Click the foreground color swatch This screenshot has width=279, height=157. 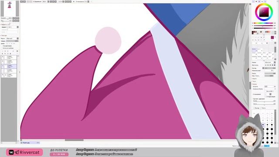pyautogui.click(x=272, y=38)
